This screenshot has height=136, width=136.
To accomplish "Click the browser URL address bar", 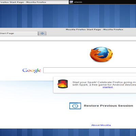I will 68,38.
